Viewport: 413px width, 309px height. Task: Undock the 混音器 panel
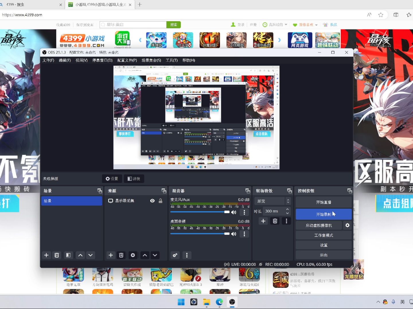pyautogui.click(x=248, y=191)
